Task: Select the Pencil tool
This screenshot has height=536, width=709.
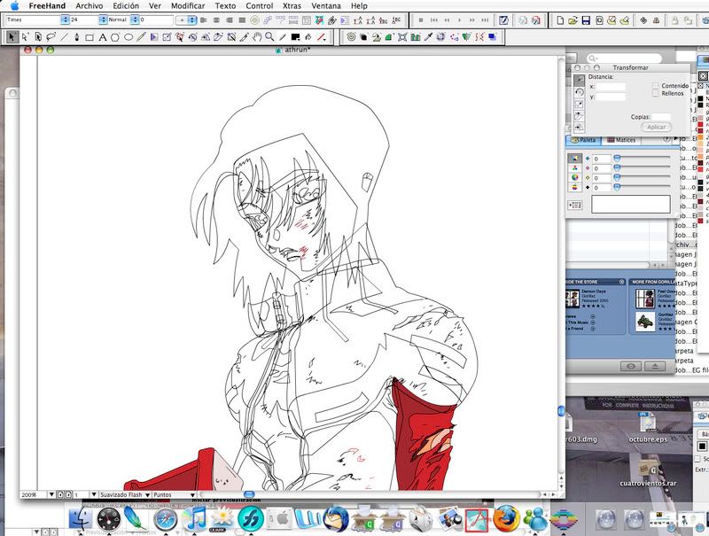Action: [141, 37]
